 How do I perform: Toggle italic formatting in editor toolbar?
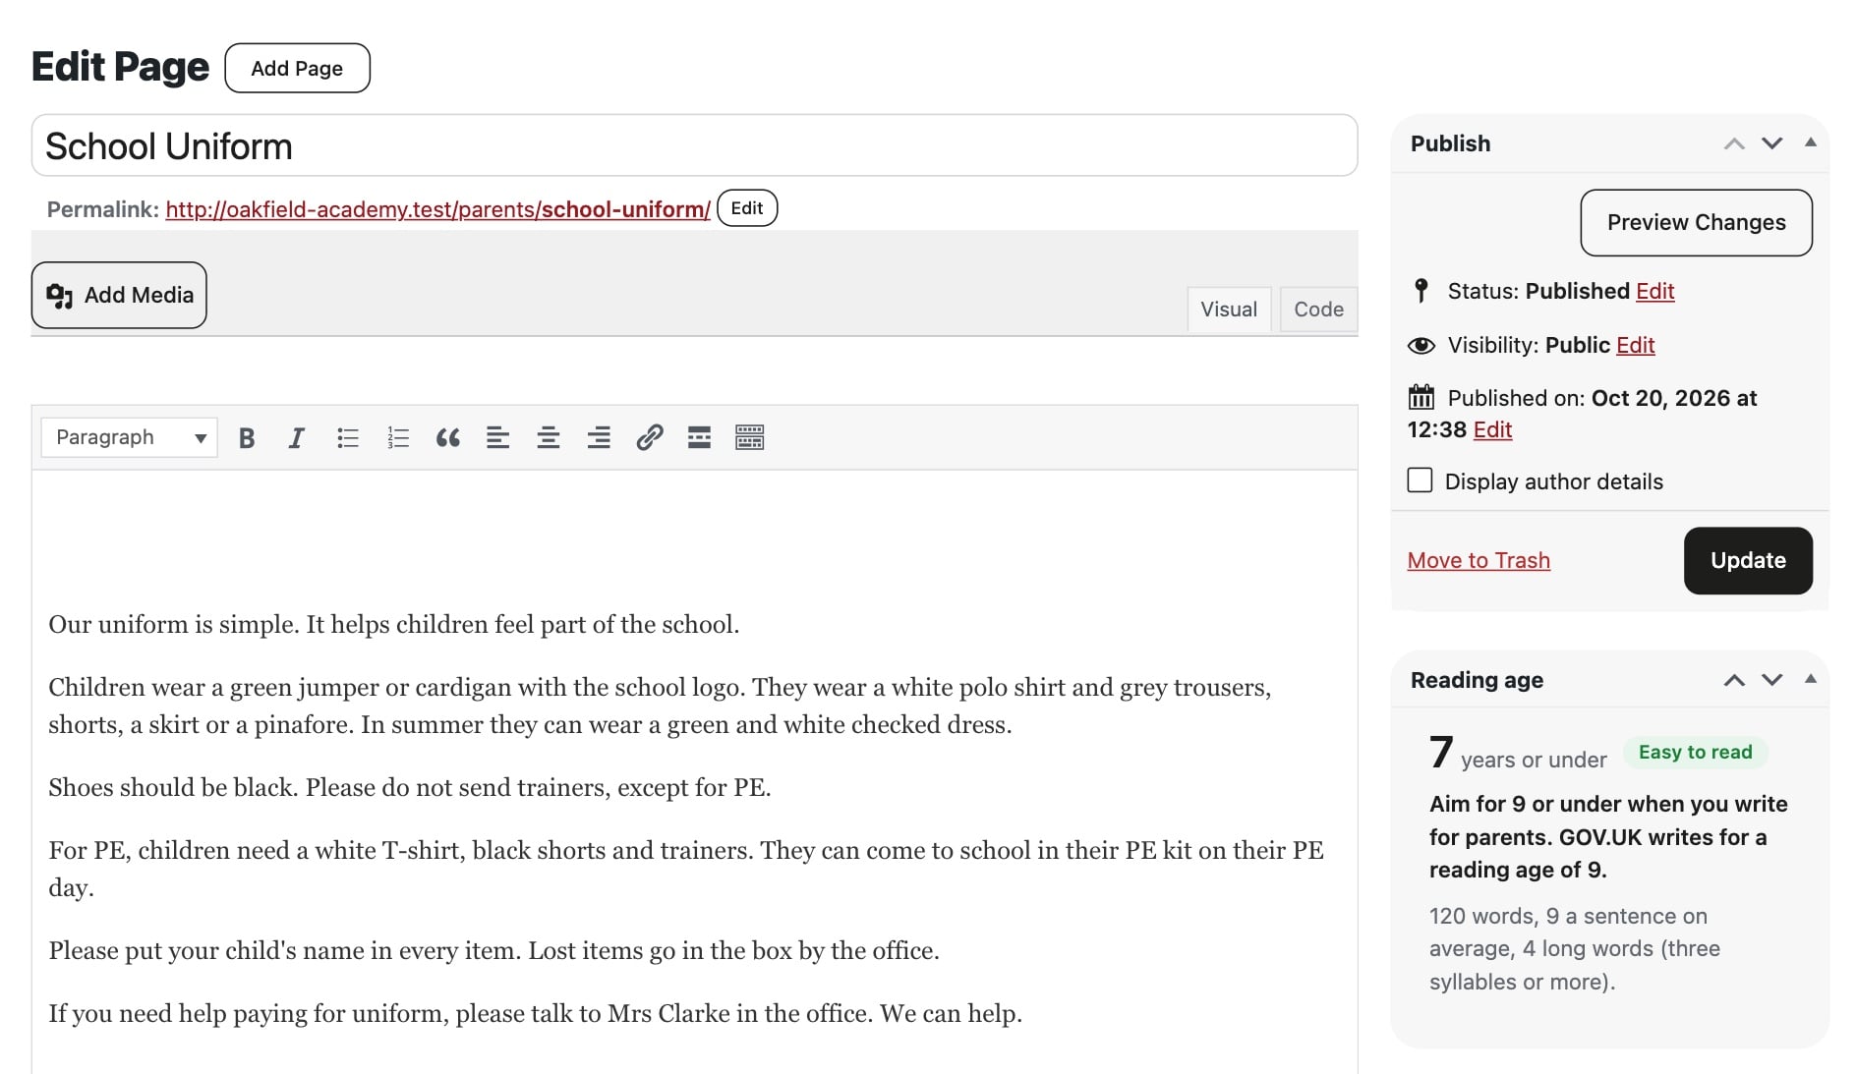pyautogui.click(x=296, y=437)
